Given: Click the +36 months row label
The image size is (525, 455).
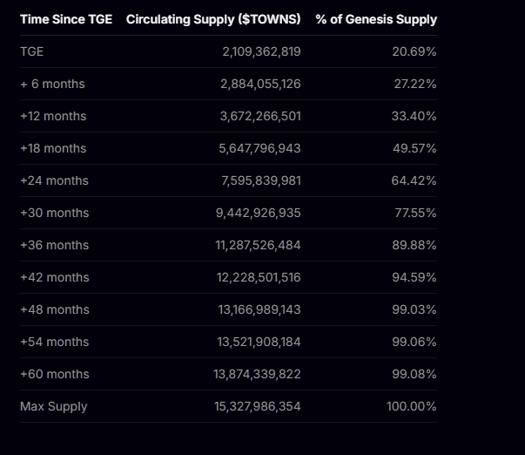Looking at the screenshot, I should 55,245.
